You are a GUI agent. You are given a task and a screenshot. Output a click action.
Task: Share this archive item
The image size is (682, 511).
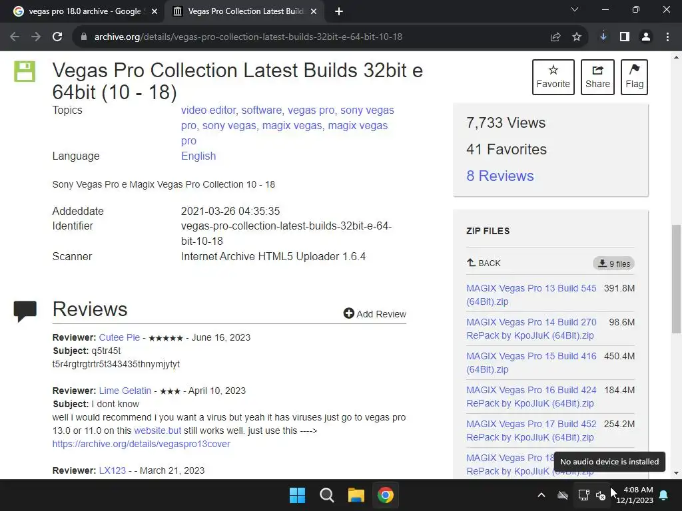click(597, 77)
